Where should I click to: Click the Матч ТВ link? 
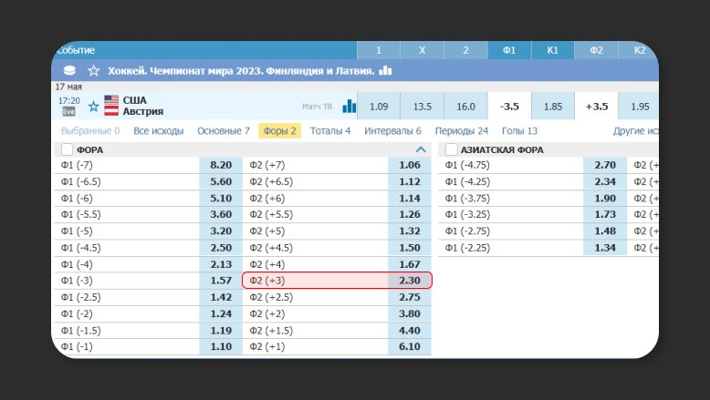[x=318, y=108]
